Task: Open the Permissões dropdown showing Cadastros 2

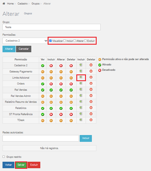Action: pos(25,41)
